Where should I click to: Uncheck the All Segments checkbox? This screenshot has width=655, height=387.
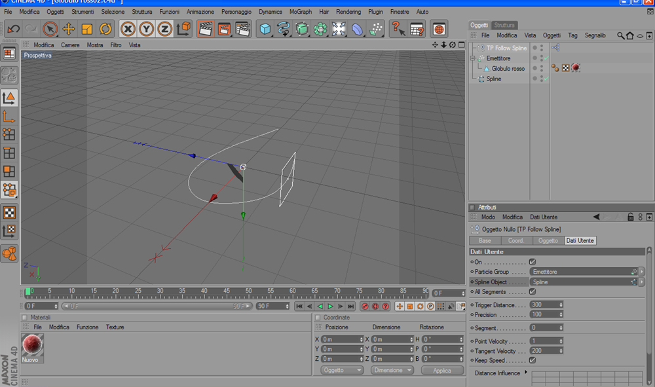pyautogui.click(x=532, y=291)
